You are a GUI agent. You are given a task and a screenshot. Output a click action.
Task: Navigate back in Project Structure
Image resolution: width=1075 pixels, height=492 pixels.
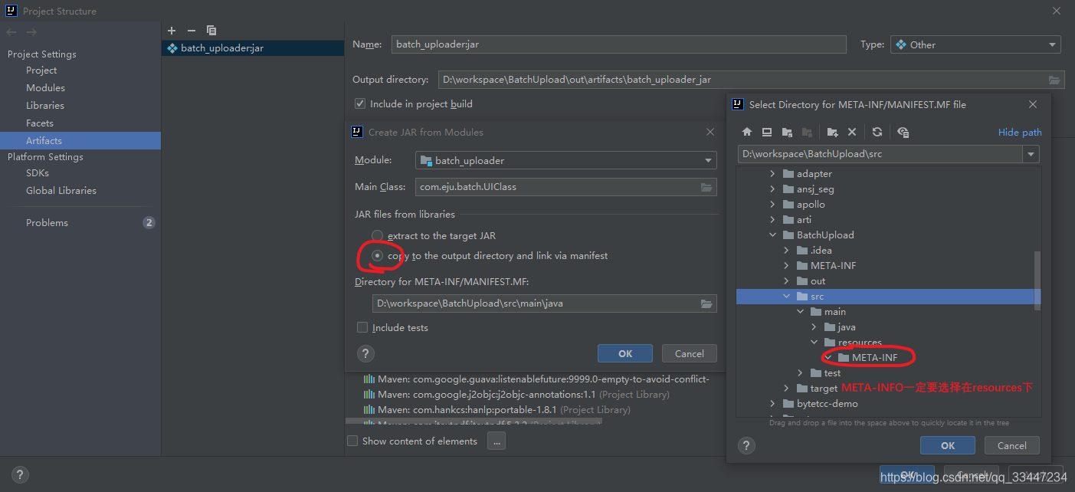coord(11,32)
